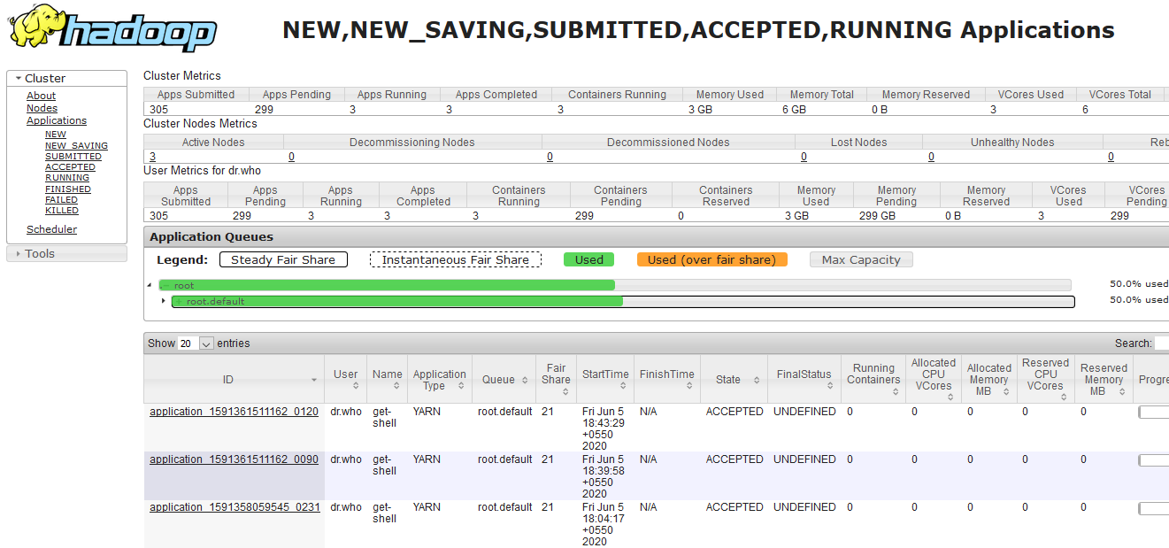
Task: Click the green Used legend swatch
Action: point(588,260)
